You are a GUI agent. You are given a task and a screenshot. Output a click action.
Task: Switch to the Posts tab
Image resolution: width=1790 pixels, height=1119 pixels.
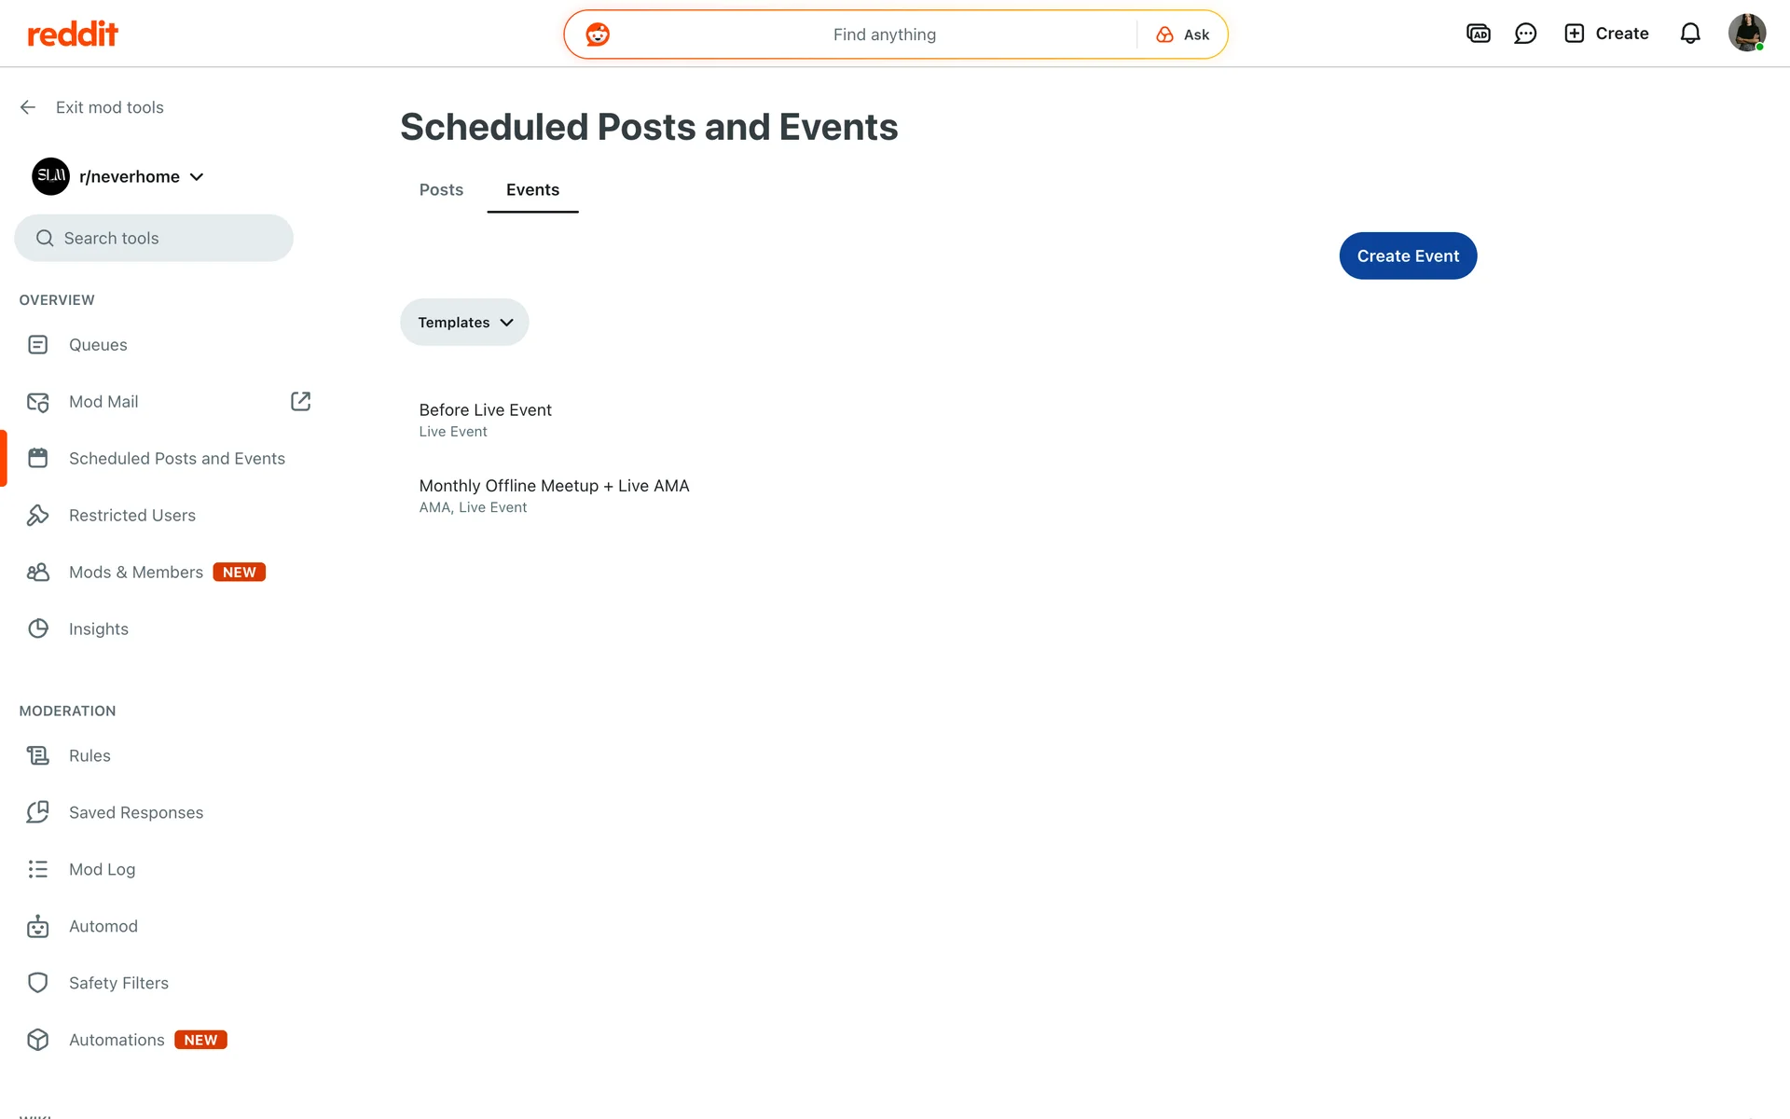point(441,190)
